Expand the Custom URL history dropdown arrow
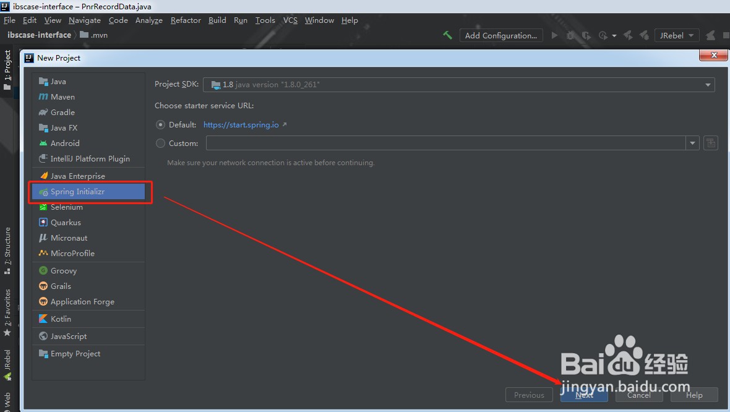 [692, 144]
